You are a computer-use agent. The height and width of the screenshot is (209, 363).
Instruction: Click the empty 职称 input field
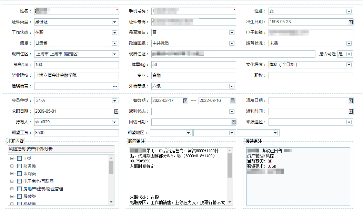point(311,75)
